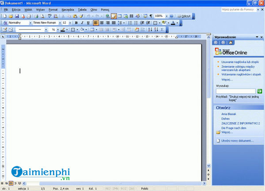Insert Excel worksheet icon

click(x=125, y=16)
